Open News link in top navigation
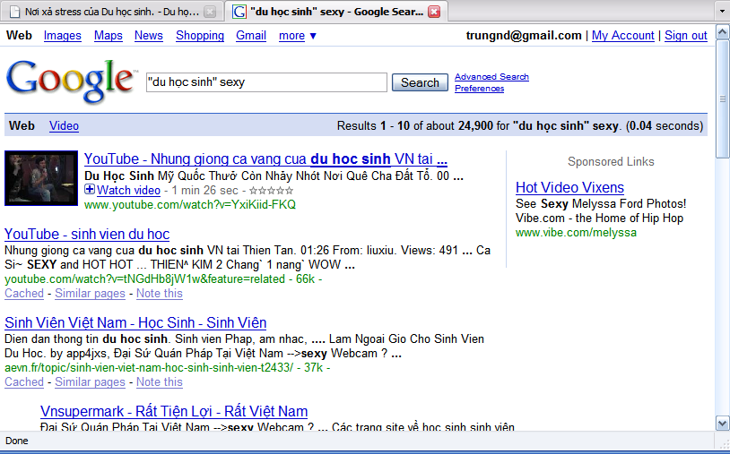This screenshot has width=730, height=454. coord(149,36)
